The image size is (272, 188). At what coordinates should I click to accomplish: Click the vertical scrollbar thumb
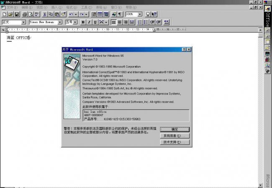coord(261,35)
